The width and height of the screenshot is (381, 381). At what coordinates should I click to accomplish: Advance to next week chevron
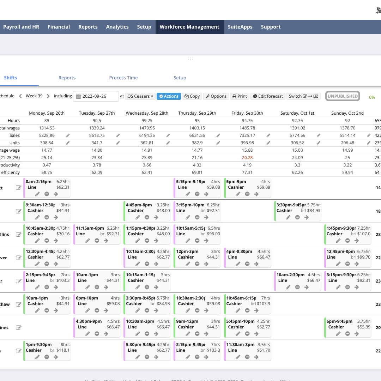tap(48, 96)
